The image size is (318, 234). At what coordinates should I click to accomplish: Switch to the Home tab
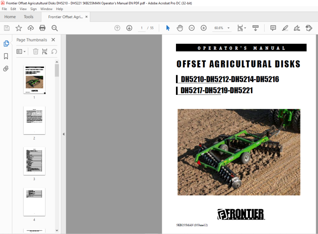pos(10,17)
